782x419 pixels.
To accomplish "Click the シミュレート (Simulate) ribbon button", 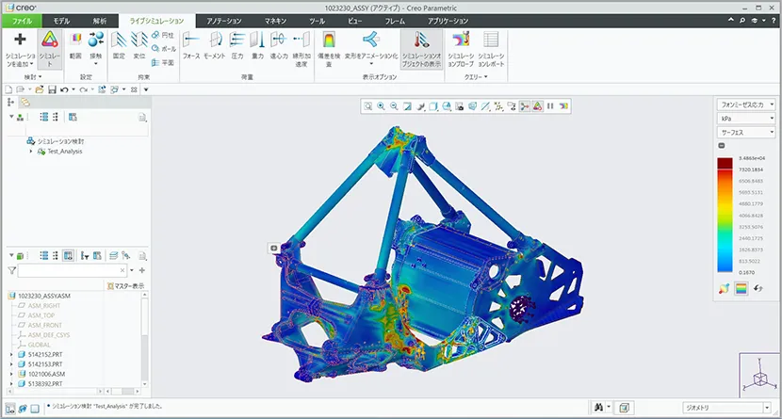I will 49,49.
